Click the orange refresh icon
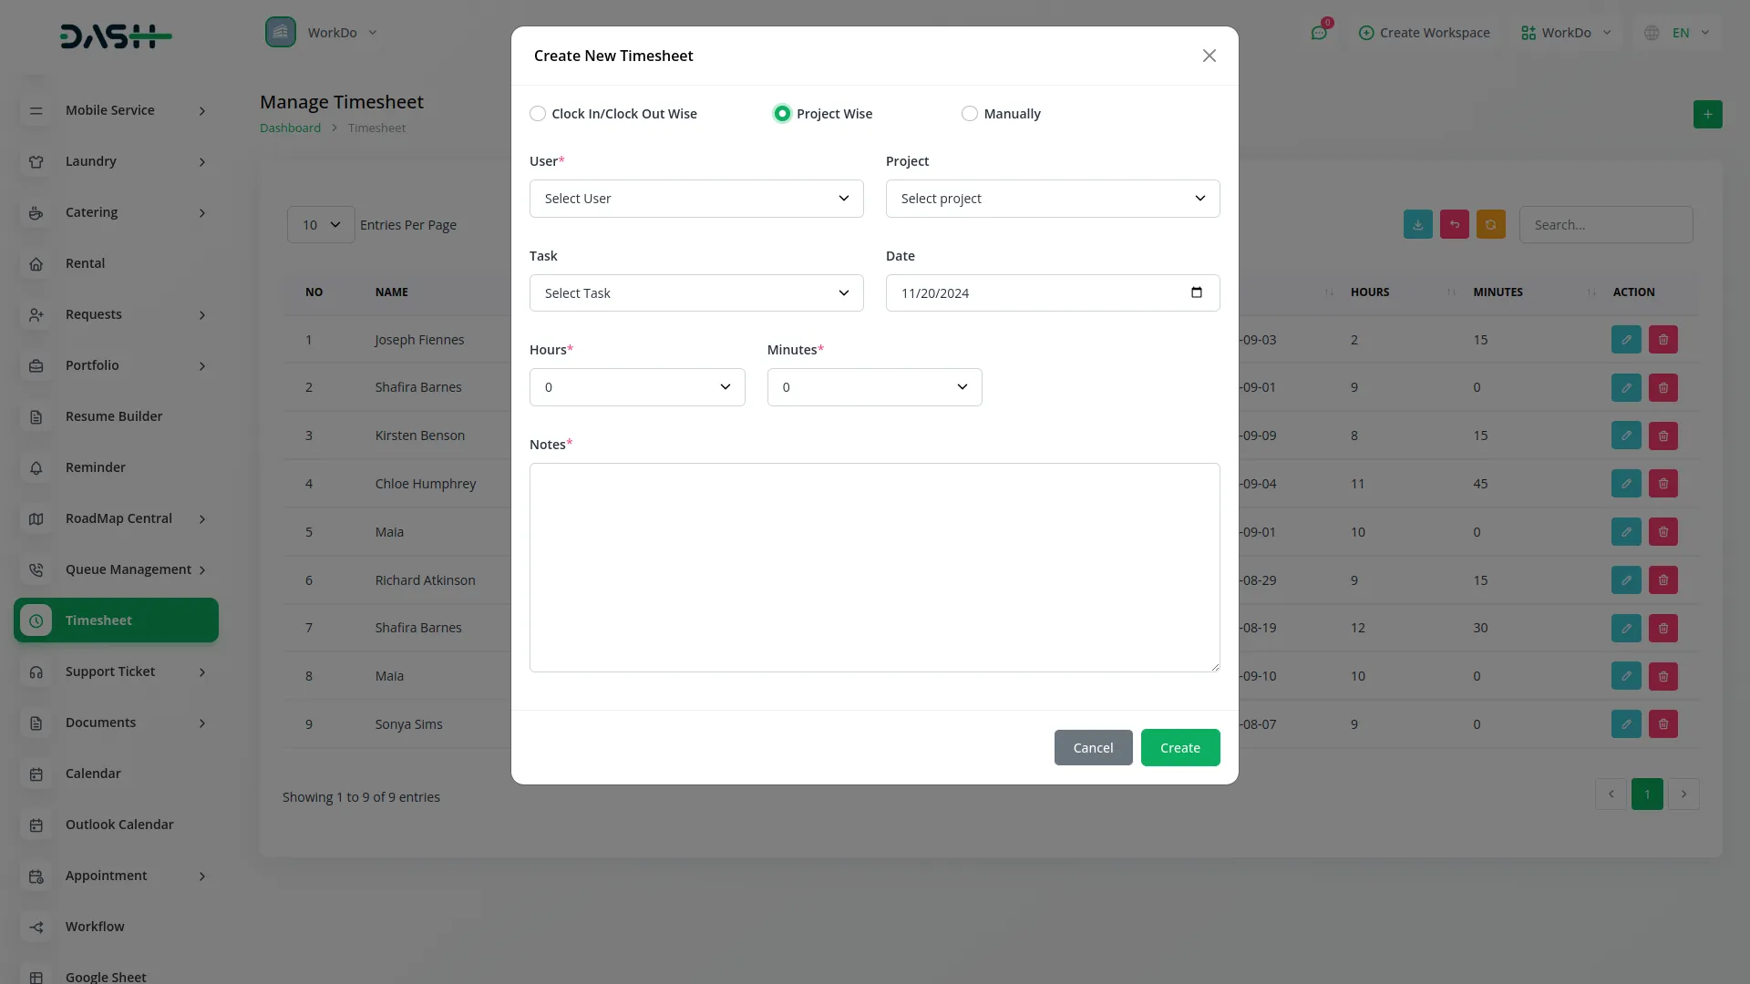1750x984 pixels. click(x=1491, y=224)
